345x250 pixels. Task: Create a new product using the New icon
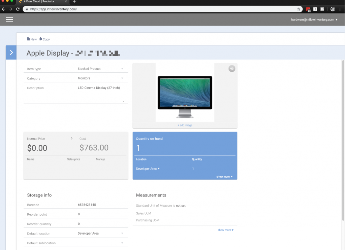point(31,39)
